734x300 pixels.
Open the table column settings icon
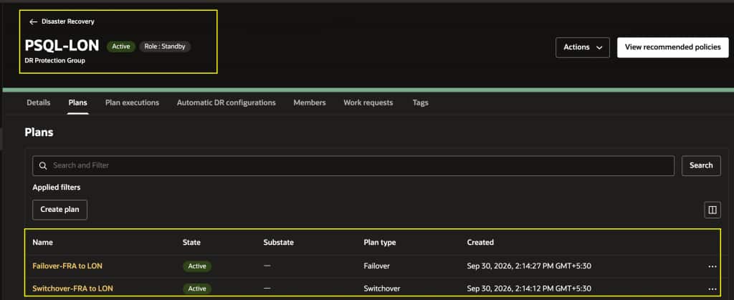[712, 210]
